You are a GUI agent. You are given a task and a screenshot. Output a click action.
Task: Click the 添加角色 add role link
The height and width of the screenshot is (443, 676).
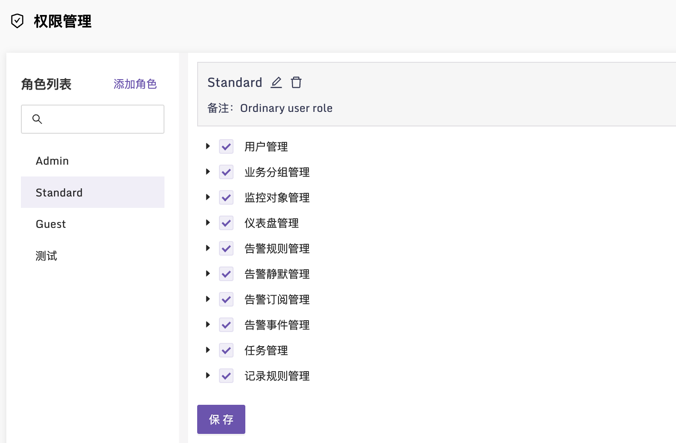(x=135, y=84)
